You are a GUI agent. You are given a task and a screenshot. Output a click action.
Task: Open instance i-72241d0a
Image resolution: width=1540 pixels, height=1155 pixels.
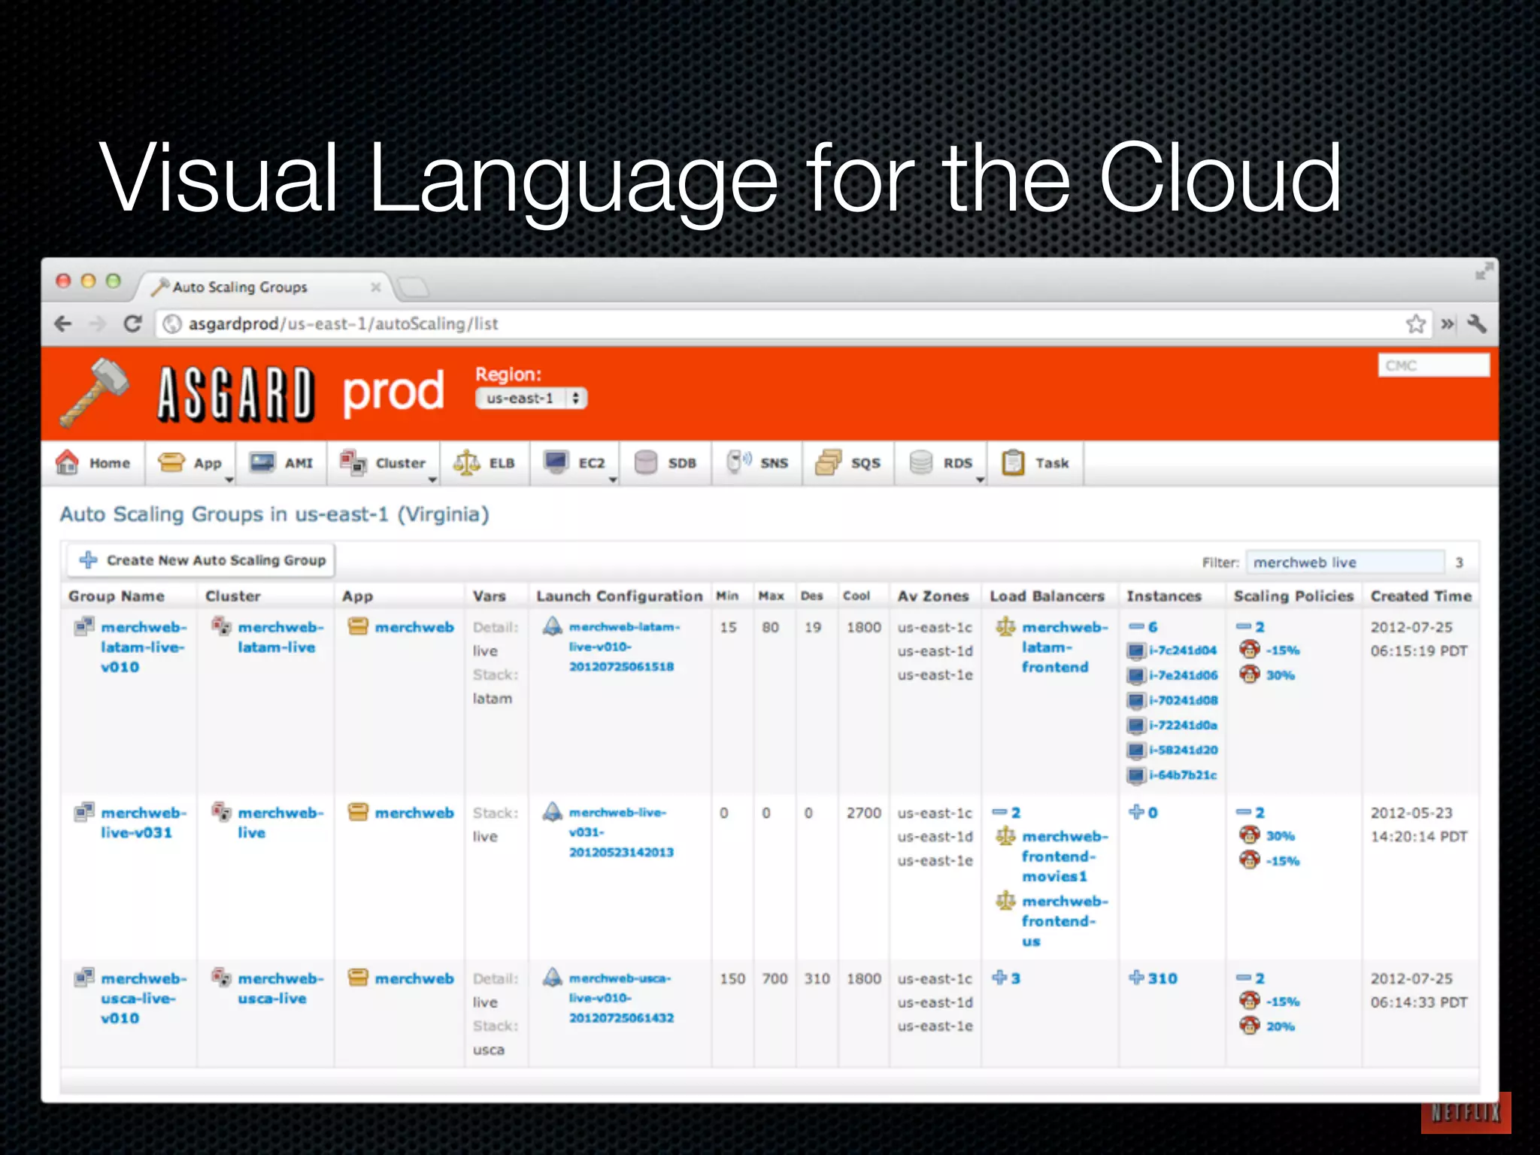pyautogui.click(x=1183, y=725)
